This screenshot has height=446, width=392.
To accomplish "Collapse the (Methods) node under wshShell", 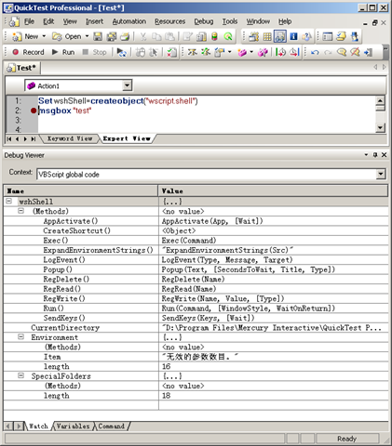I will [x=20, y=211].
